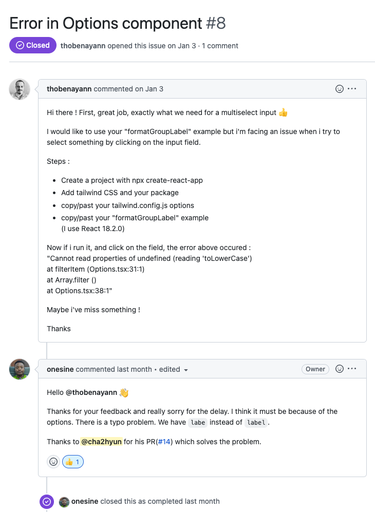Viewport: 375px width, 512px height.
Task: Open thobenayann's profile from issue header
Action: pos(83,46)
